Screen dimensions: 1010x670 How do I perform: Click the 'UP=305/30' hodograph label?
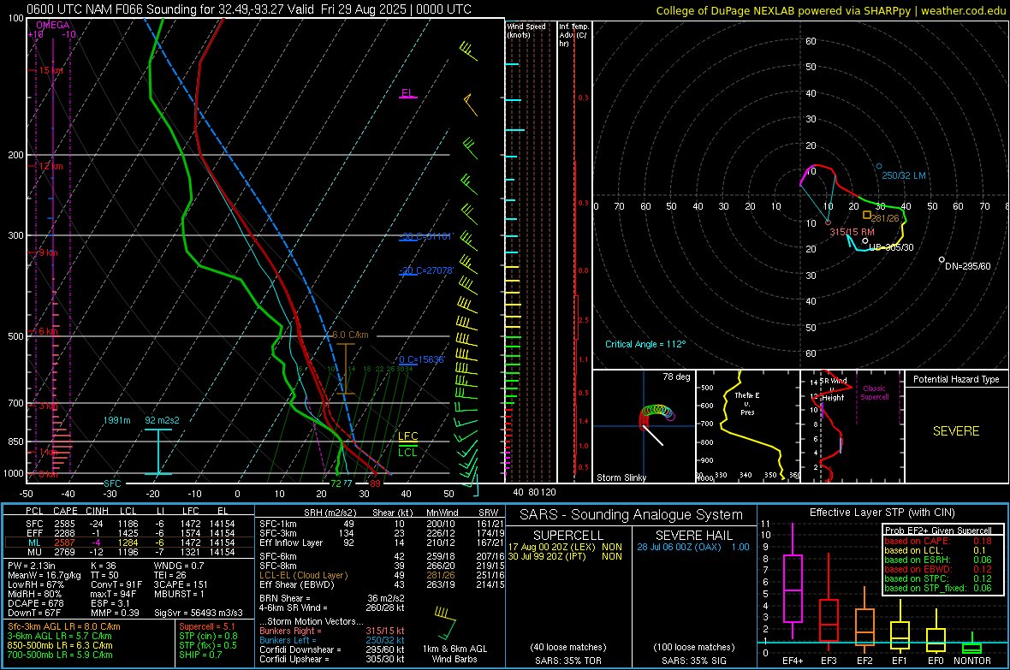tap(891, 247)
